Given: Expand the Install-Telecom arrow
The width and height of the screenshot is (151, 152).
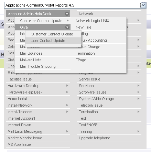Looking at the screenshot, I should point(67,112).
